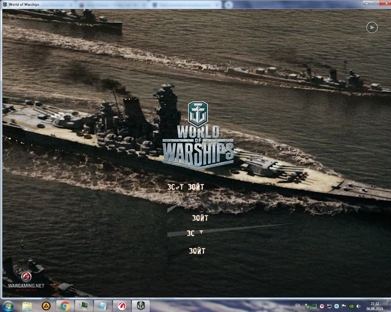Click the World of Warships window title icon
This screenshot has width=391, height=312.
5,4
